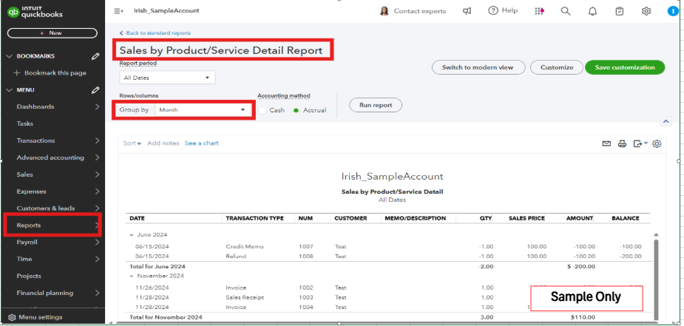Open the announcements megaphone icon

click(467, 11)
